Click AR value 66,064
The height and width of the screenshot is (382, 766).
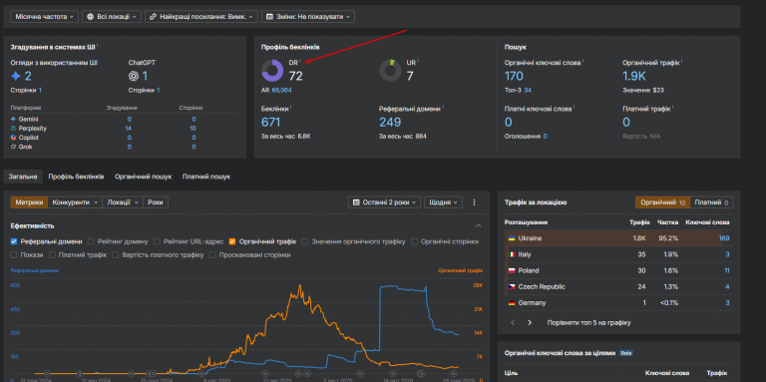pyautogui.click(x=282, y=91)
